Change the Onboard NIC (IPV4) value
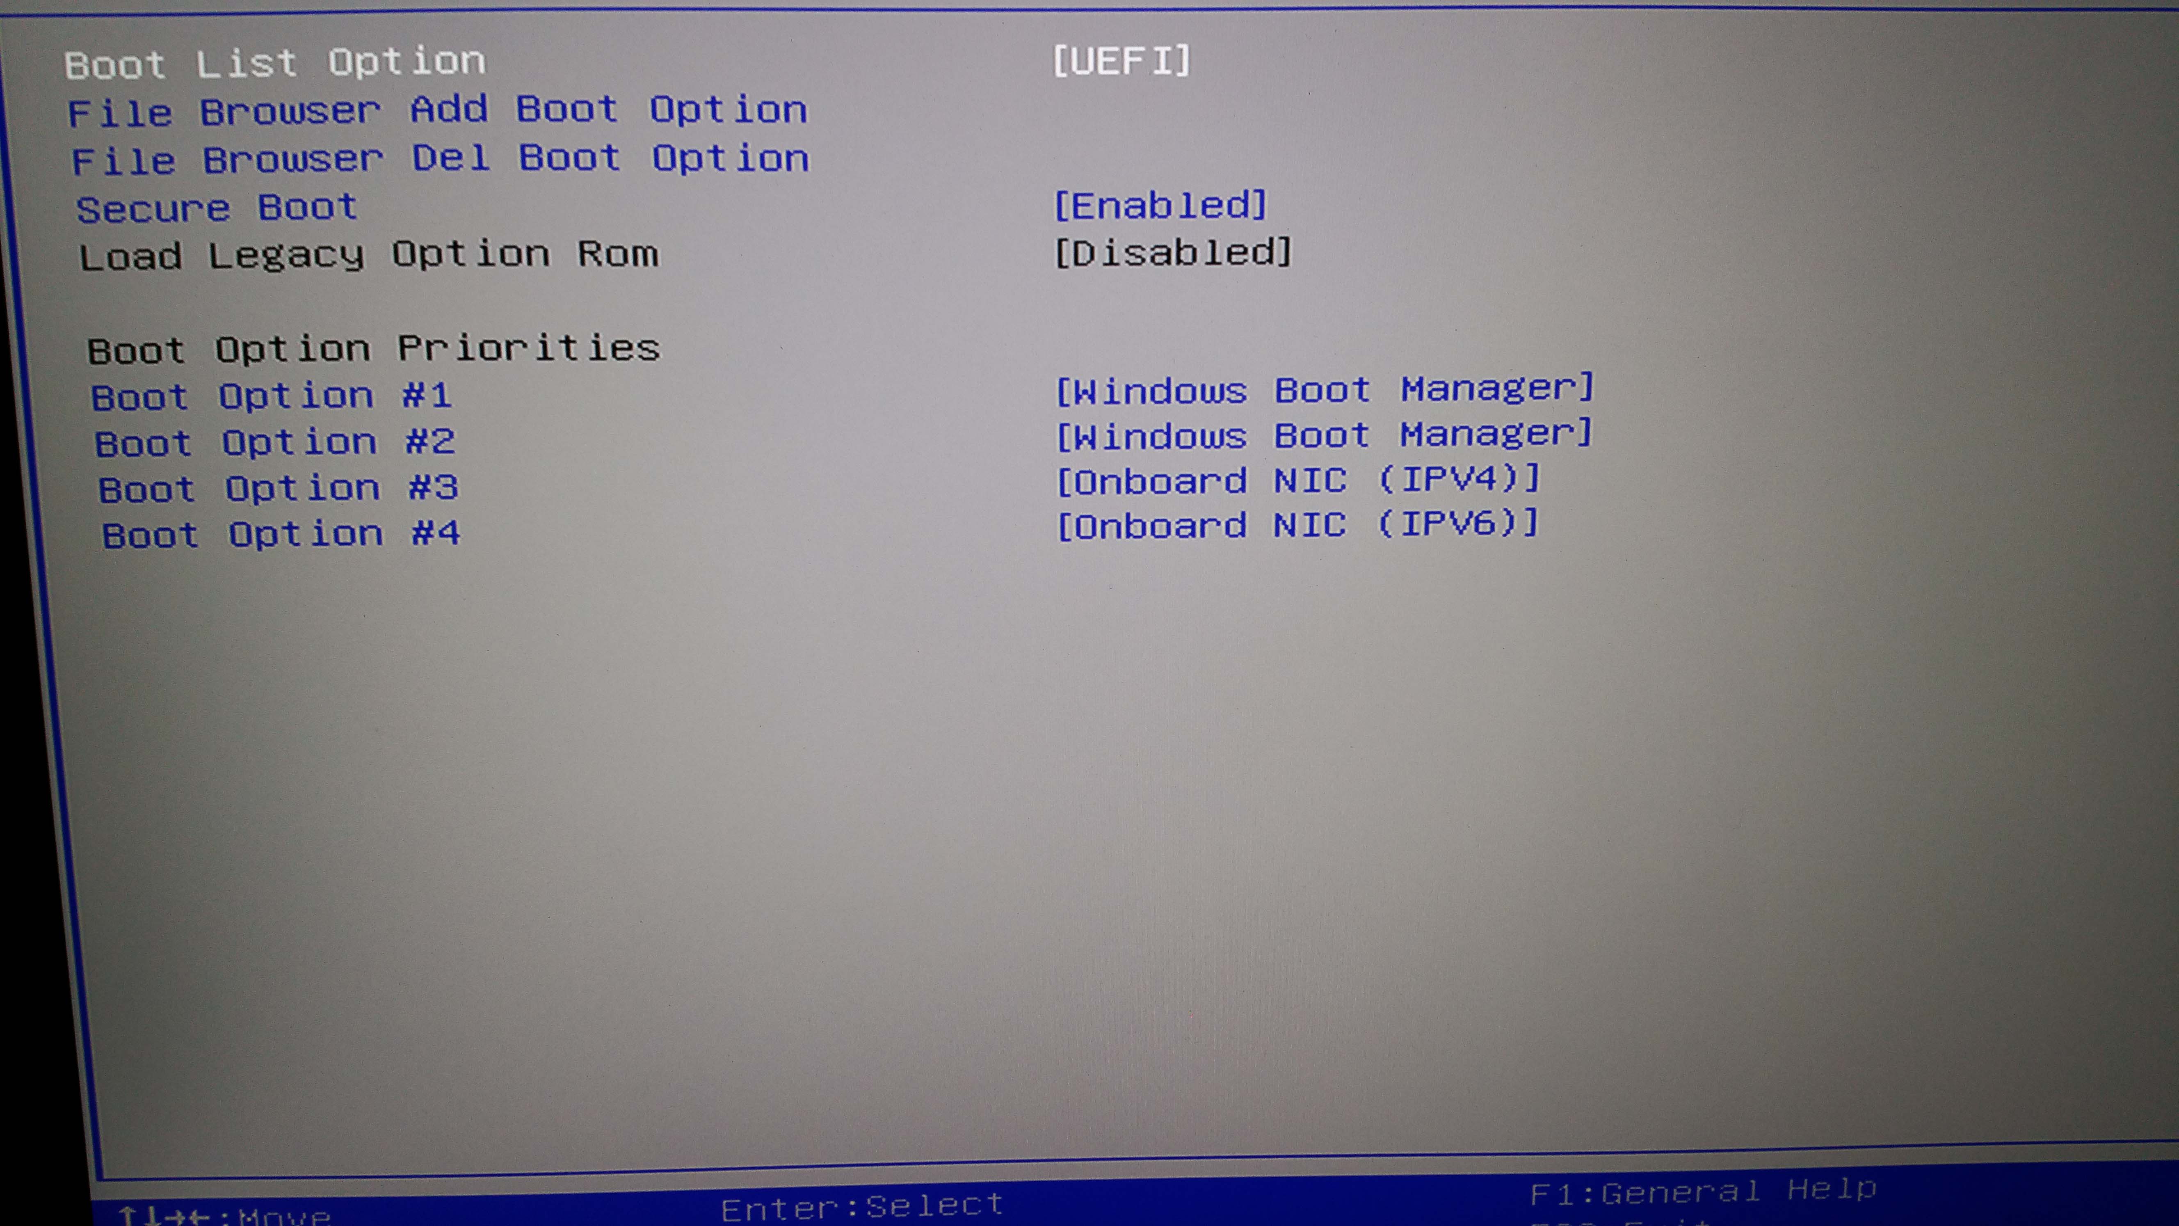The width and height of the screenshot is (2179, 1226). 1297,480
